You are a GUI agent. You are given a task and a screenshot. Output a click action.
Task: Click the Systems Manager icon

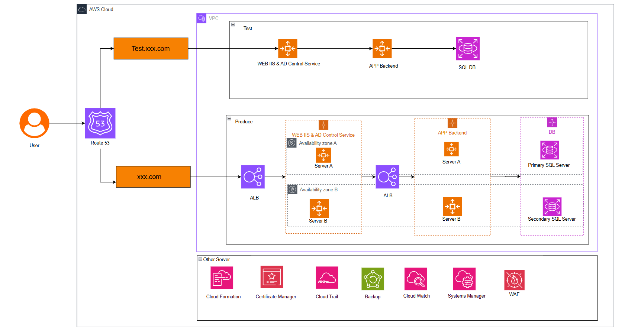pyautogui.click(x=464, y=279)
